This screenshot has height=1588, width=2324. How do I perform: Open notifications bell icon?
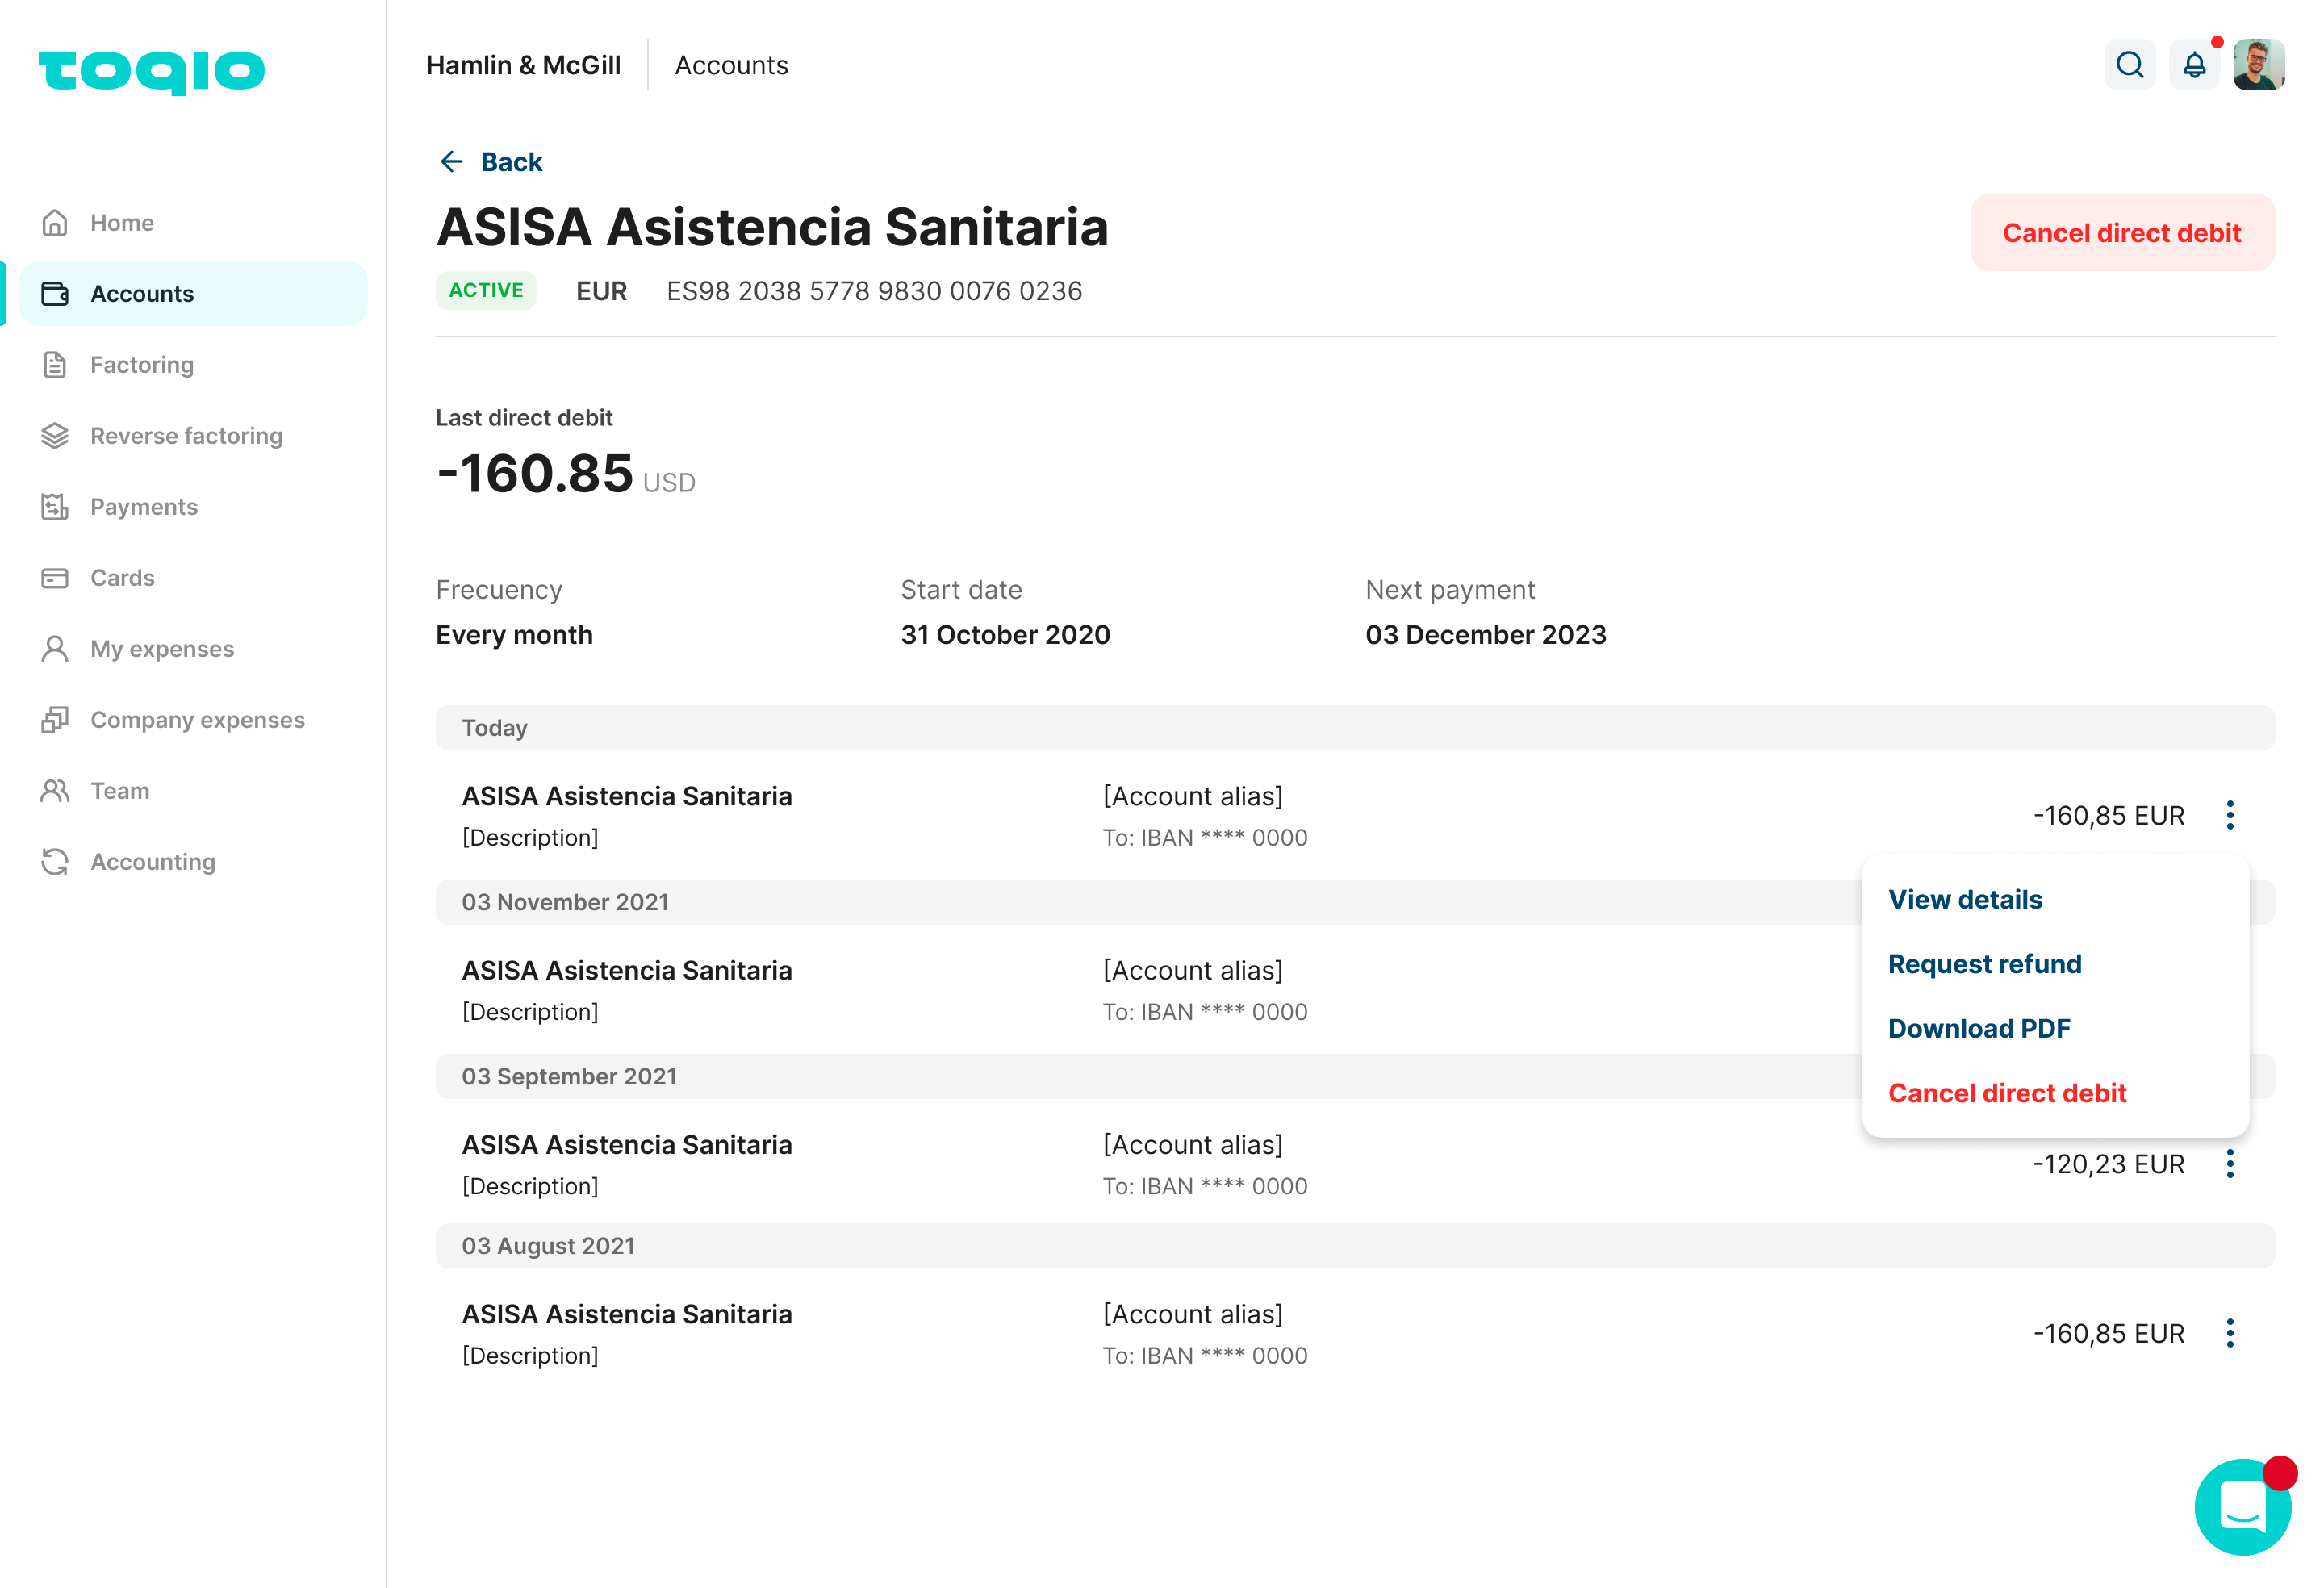pyautogui.click(x=2194, y=65)
